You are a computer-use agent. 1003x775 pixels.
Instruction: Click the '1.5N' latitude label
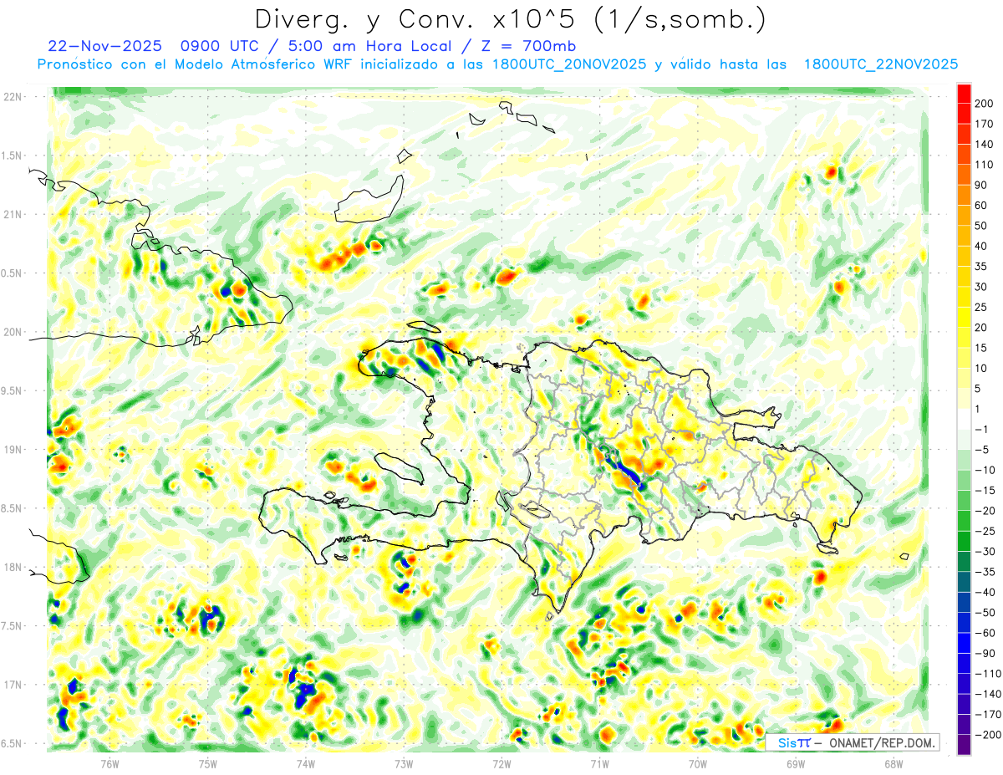[x=12, y=156]
